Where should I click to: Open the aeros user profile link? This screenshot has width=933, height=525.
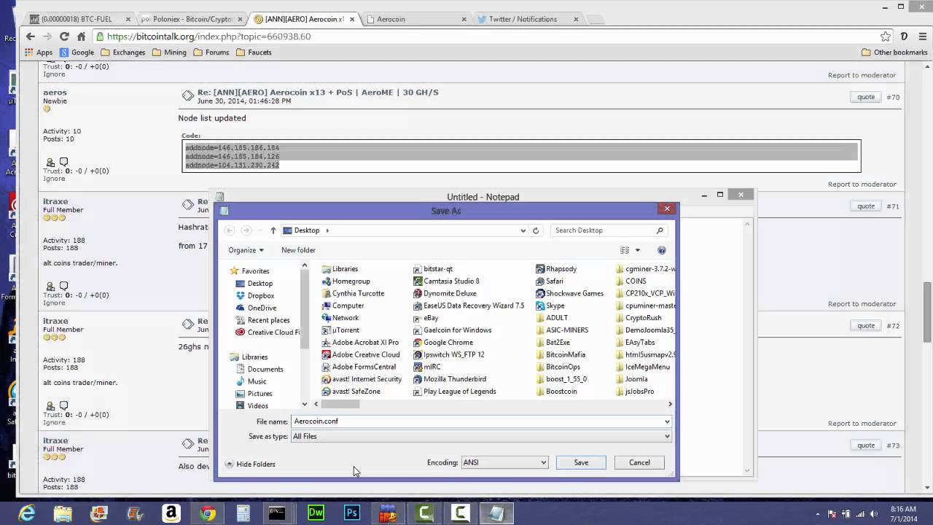coord(55,93)
